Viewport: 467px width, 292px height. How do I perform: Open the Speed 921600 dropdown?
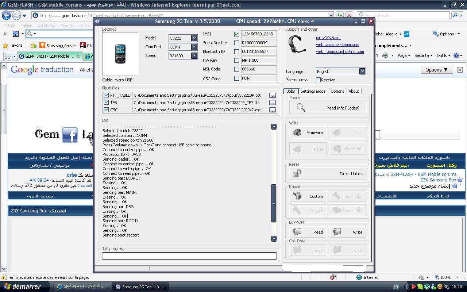pyautogui.click(x=194, y=55)
